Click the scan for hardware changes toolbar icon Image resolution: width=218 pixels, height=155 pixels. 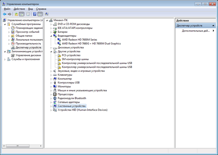(47, 14)
